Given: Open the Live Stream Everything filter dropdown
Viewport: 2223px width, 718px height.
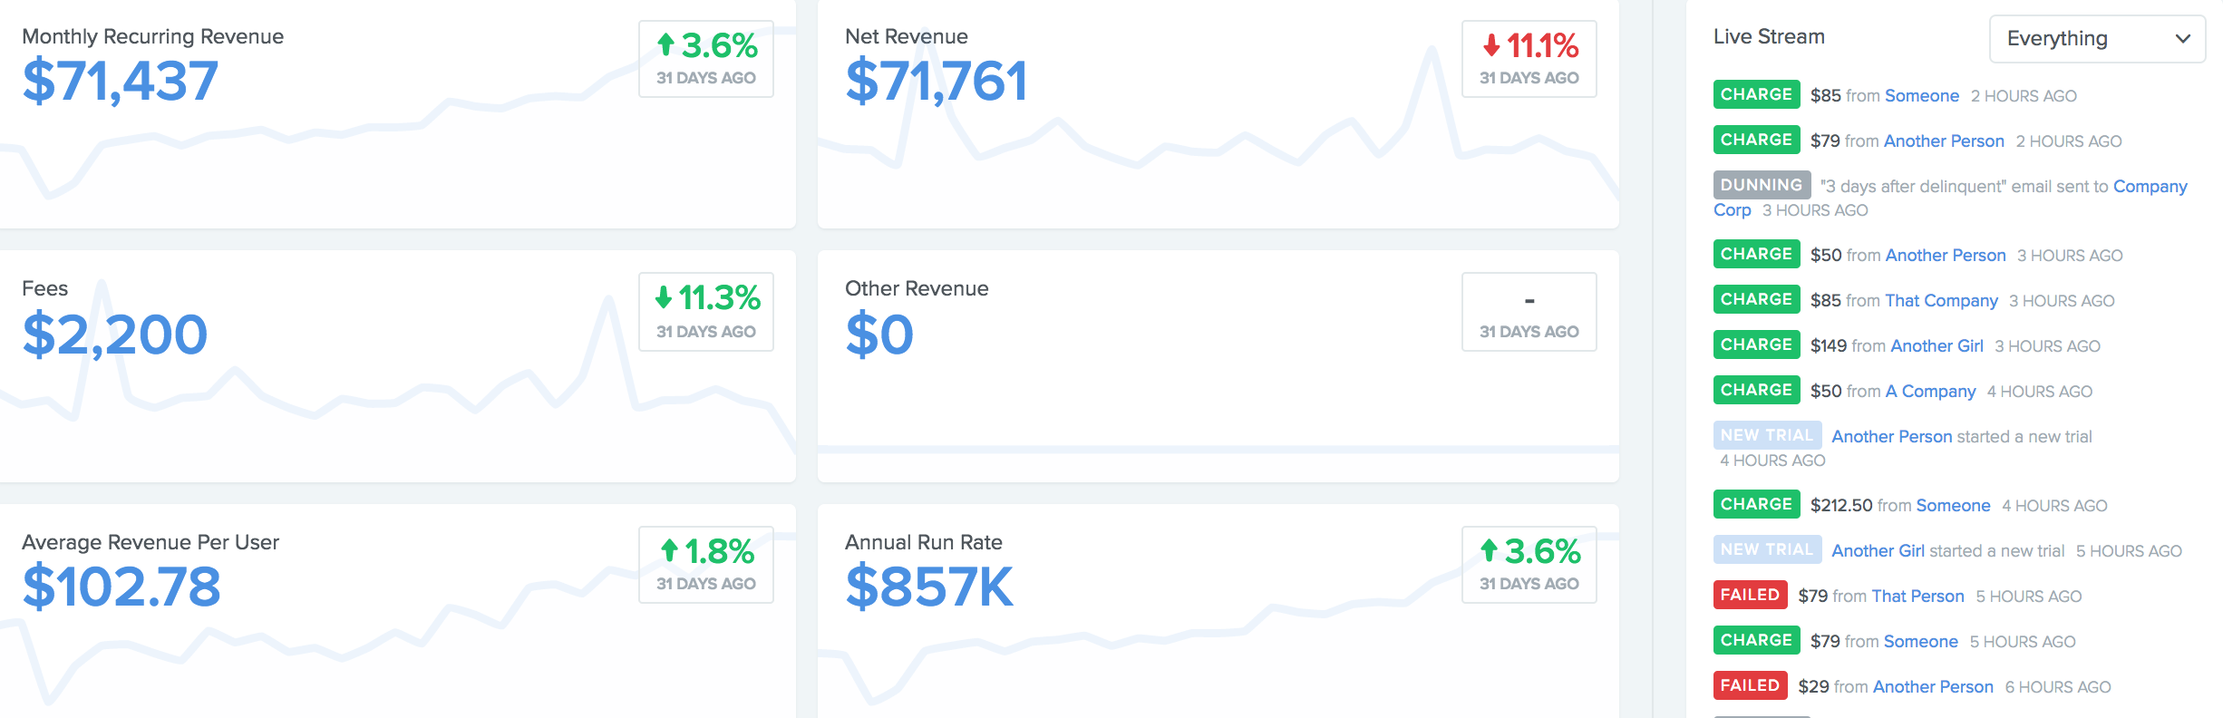Looking at the screenshot, I should click(x=2097, y=39).
